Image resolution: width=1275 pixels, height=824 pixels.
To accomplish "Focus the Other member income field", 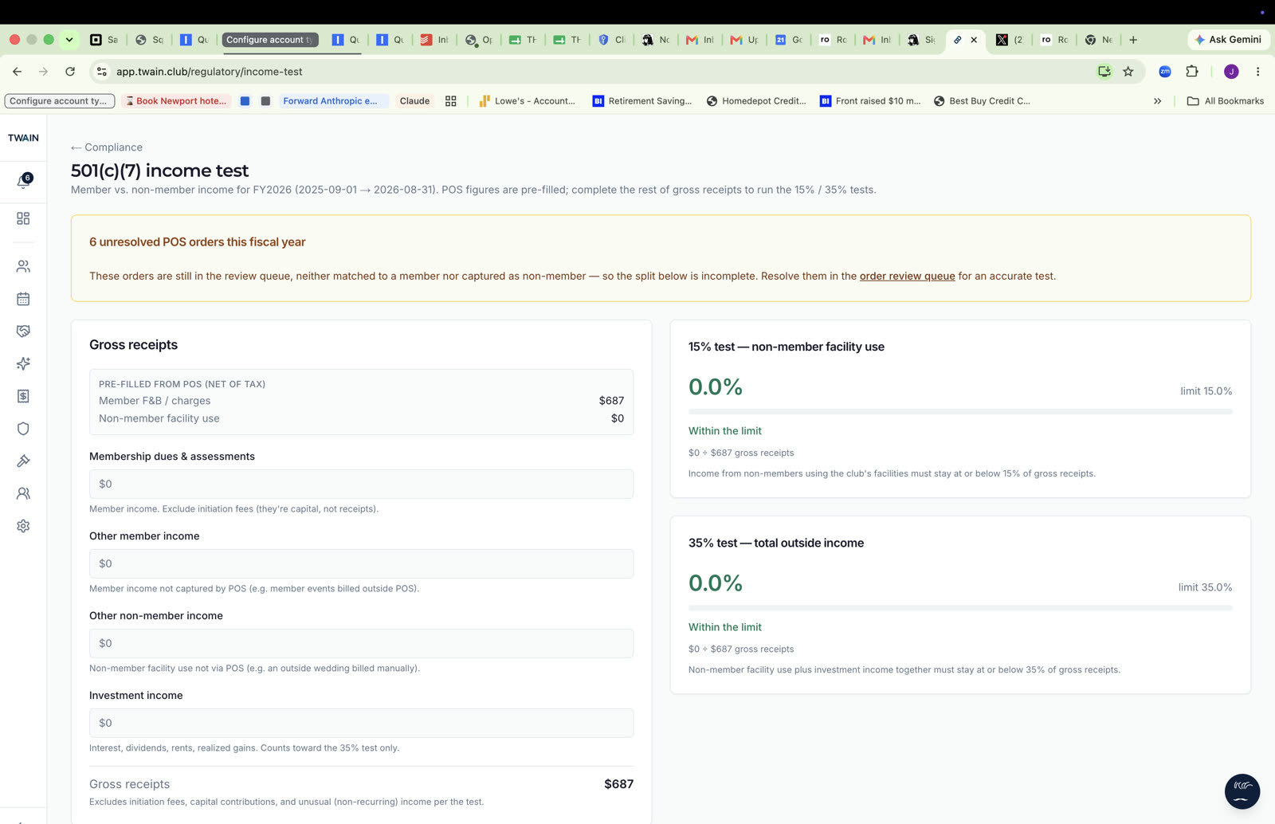I will point(361,563).
